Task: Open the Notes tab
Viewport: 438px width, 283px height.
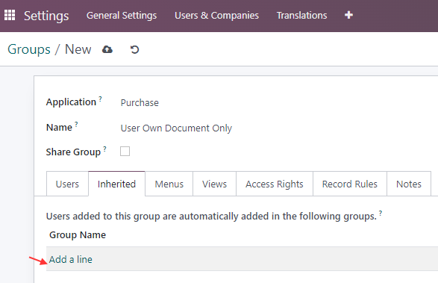Action: click(409, 184)
